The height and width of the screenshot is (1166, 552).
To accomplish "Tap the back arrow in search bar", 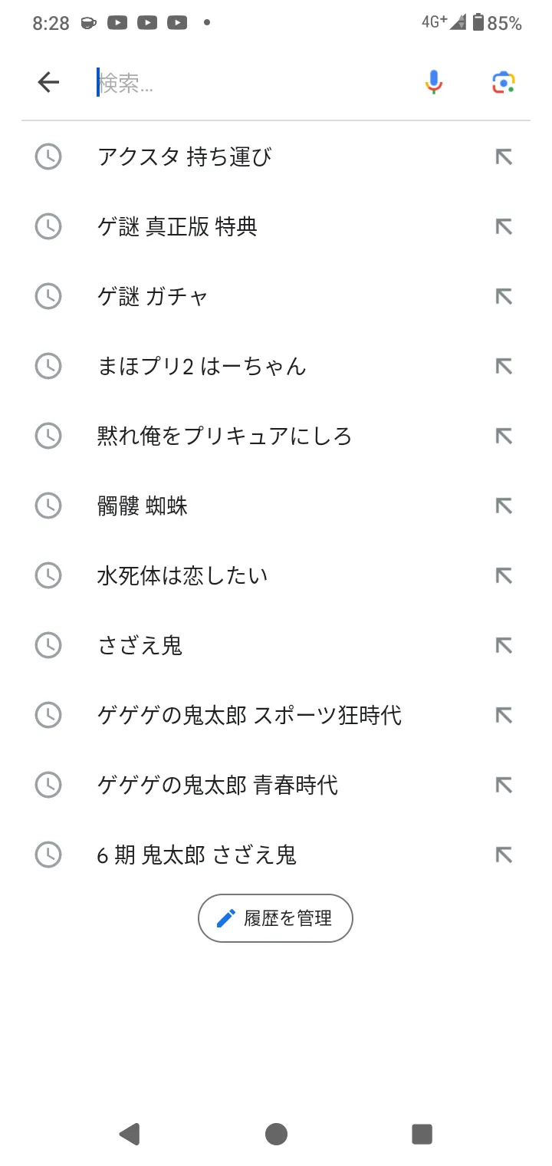I will (48, 82).
